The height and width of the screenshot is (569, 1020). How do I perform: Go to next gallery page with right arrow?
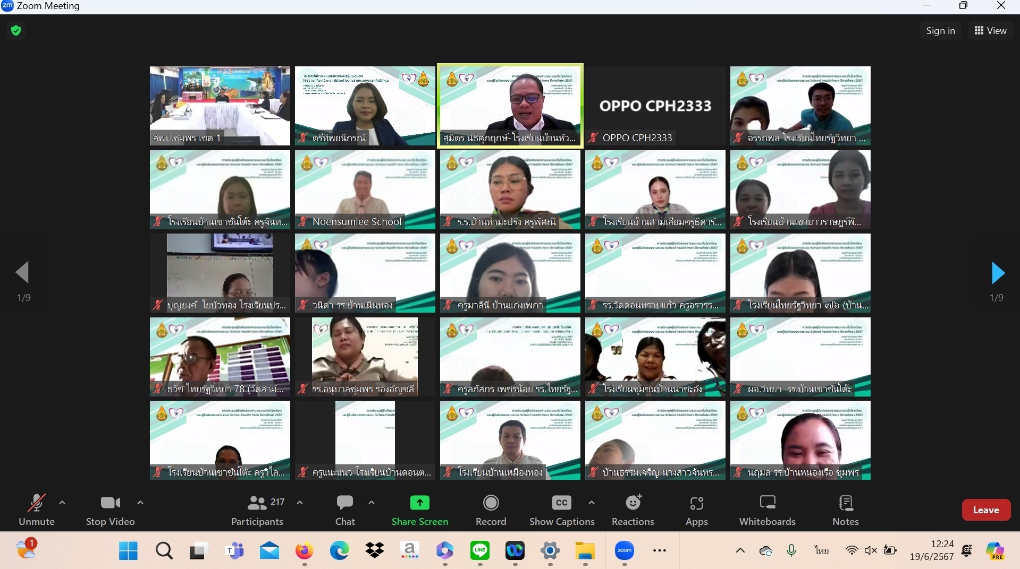(x=998, y=273)
